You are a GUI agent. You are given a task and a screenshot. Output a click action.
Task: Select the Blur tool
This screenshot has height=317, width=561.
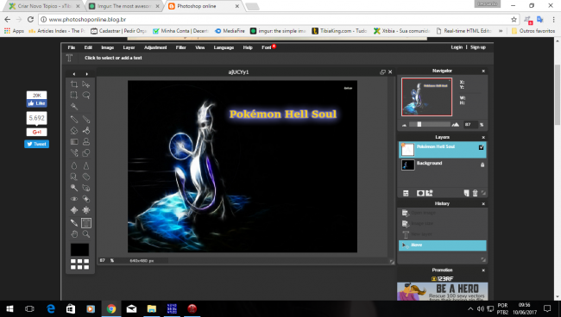coord(74,165)
